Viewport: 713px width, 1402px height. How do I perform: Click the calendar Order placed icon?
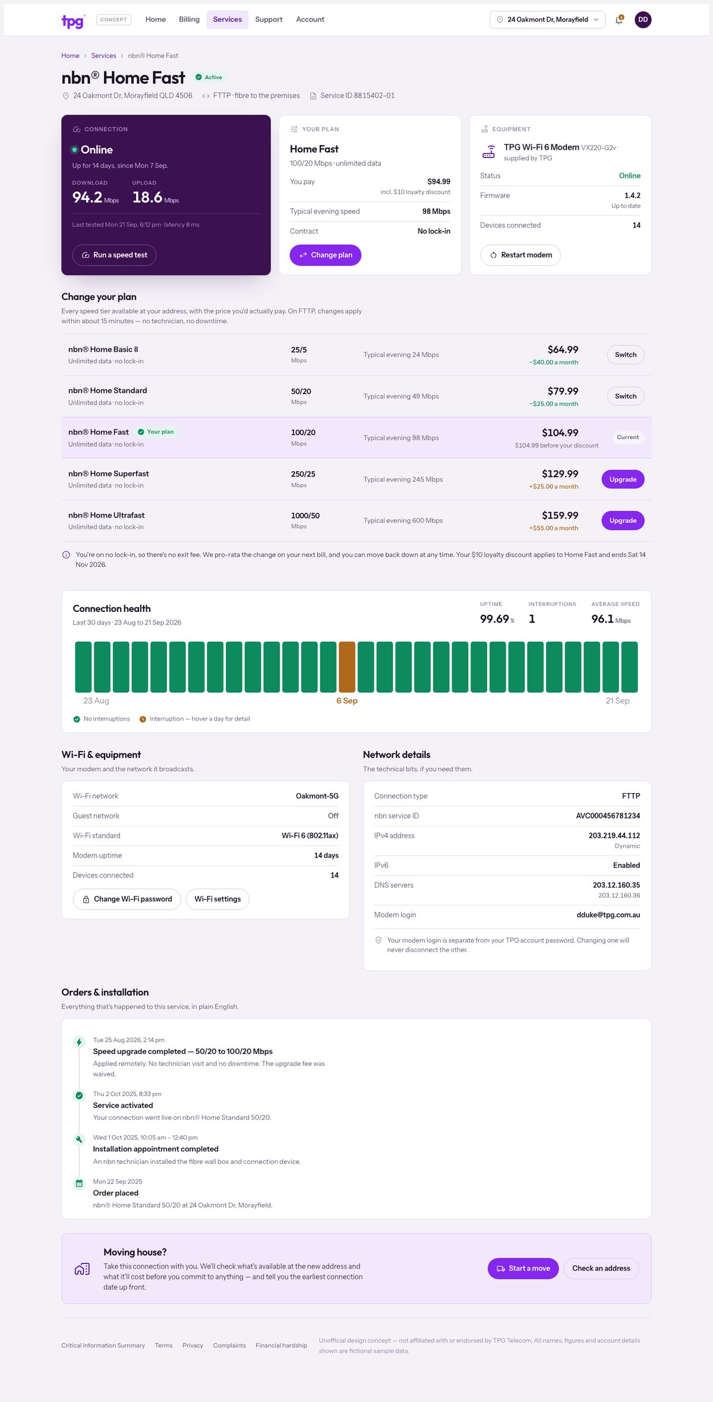pos(79,1183)
